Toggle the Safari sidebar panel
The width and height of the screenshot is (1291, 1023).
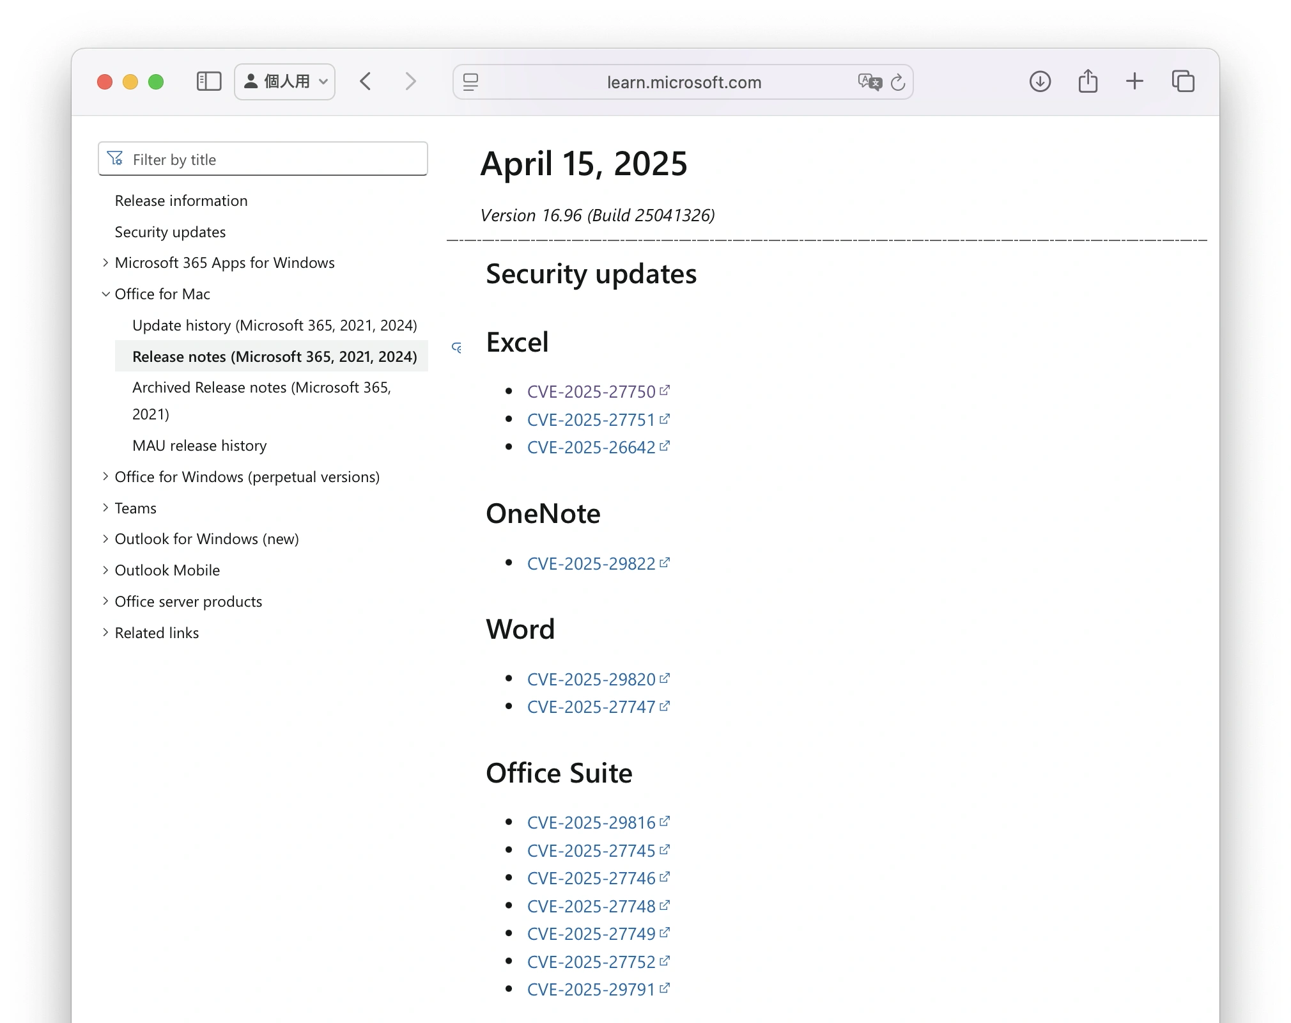(208, 82)
